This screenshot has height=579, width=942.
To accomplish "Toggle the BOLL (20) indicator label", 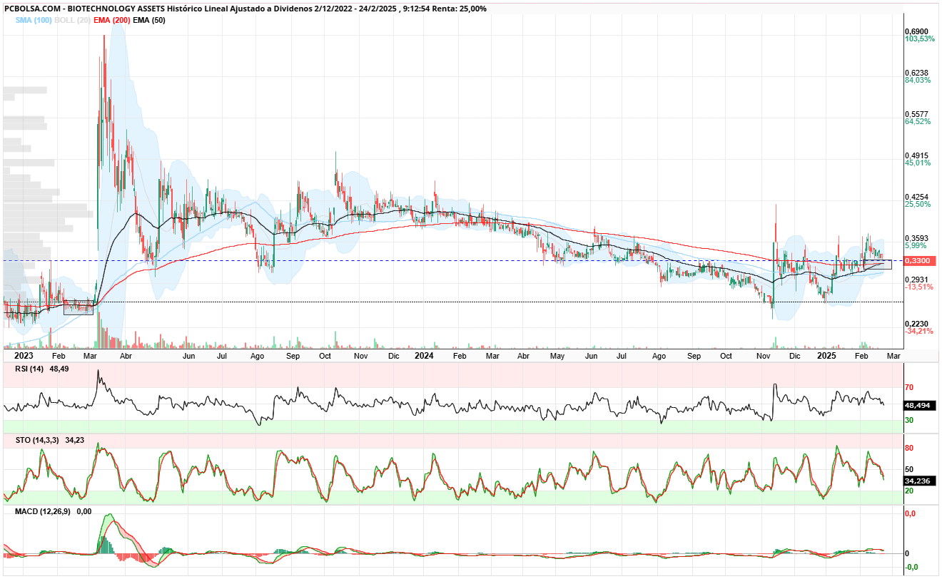I will [x=72, y=20].
